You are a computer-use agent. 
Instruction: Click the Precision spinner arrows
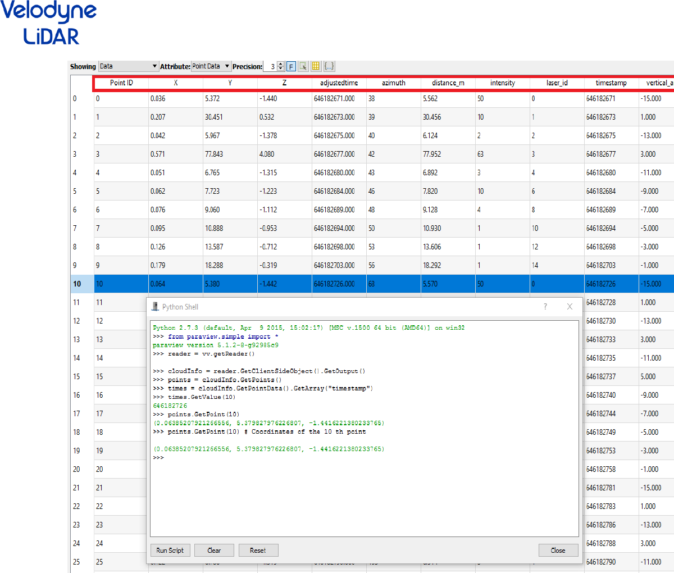click(281, 66)
